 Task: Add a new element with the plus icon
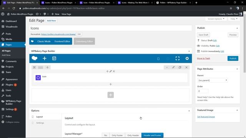pos(45,58)
